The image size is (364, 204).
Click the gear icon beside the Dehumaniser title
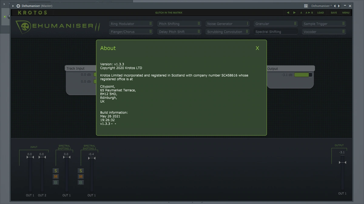18,6
